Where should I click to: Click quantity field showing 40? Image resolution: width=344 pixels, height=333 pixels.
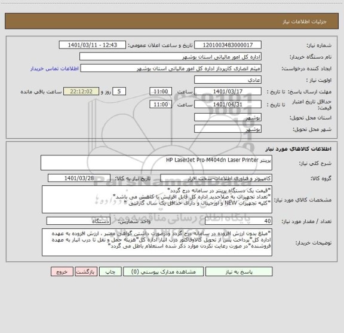coord(238,221)
